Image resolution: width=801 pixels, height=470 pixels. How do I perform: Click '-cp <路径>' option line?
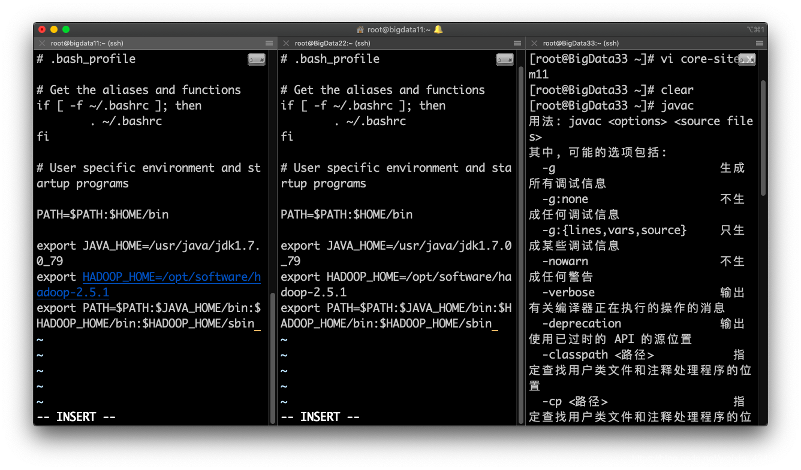575,401
